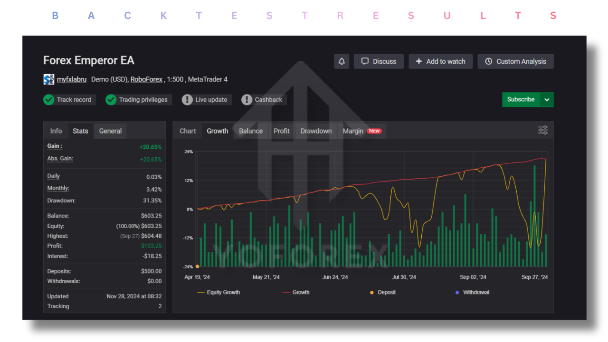Image resolution: width=608 pixels, height=342 pixels.
Task: Toggle the Equity Growth legend item
Action: click(x=218, y=292)
